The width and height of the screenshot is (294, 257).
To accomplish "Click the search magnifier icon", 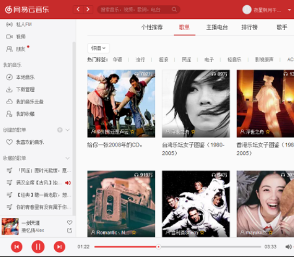I will [174, 9].
